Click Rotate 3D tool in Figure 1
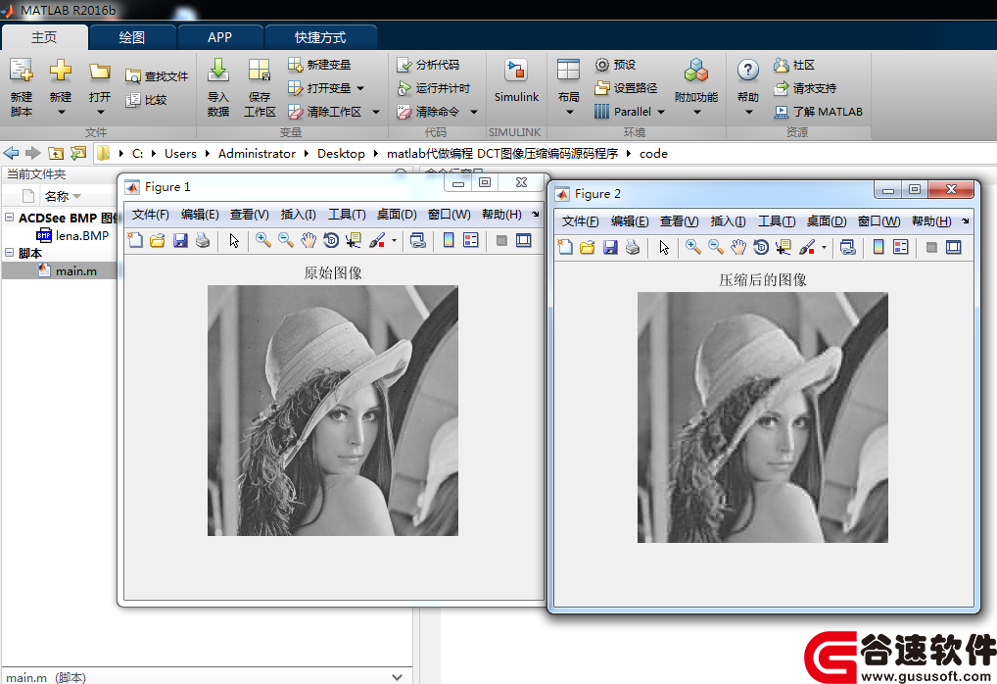This screenshot has height=684, width=997. pyautogui.click(x=331, y=240)
